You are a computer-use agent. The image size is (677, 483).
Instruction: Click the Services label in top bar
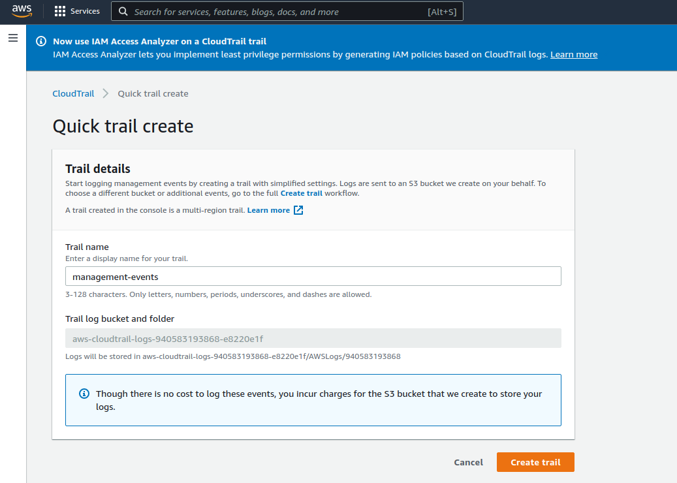tap(85, 11)
